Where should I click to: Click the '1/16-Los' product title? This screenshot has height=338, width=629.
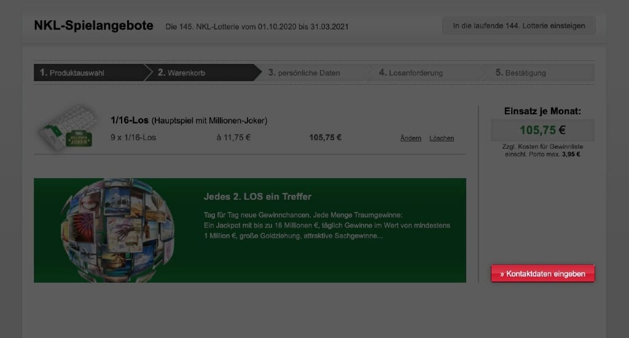click(x=130, y=120)
